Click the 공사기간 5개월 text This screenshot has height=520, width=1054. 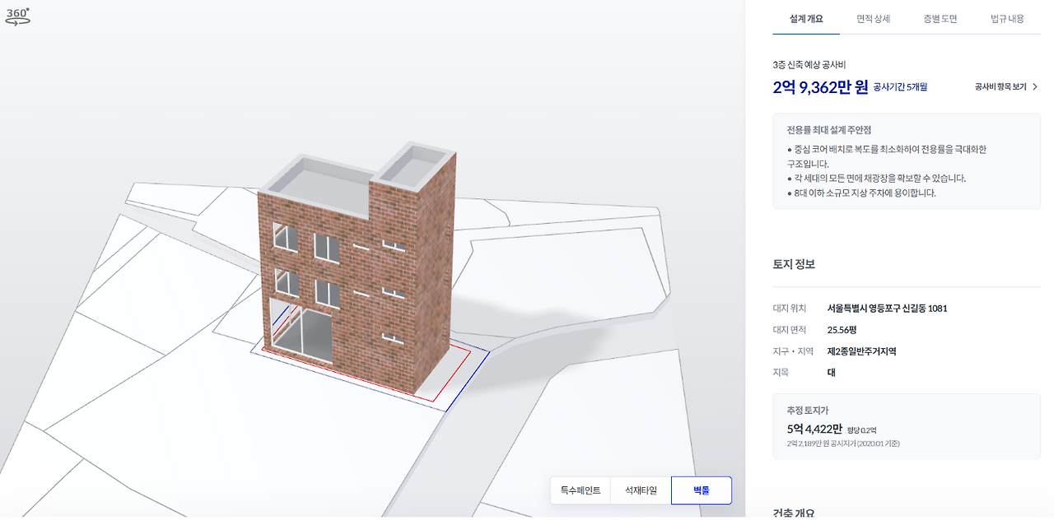tap(900, 86)
